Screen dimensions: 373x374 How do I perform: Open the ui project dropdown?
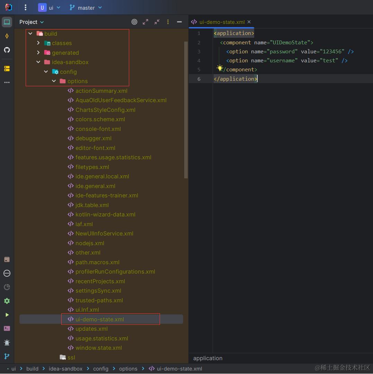point(50,8)
